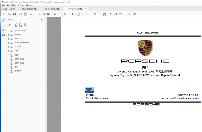
Task: Click the fit one full page icon
Action: pos(110,14)
